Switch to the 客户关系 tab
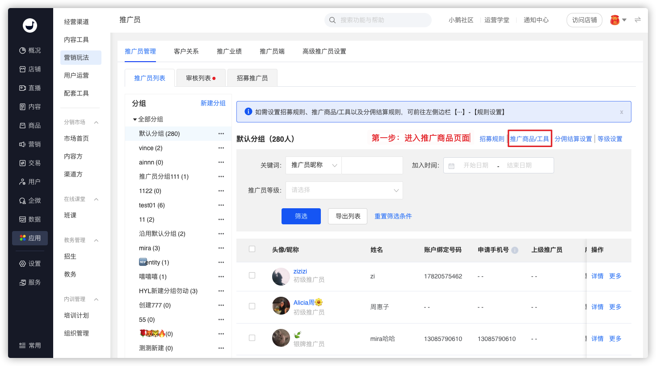656x366 pixels. 186,51
